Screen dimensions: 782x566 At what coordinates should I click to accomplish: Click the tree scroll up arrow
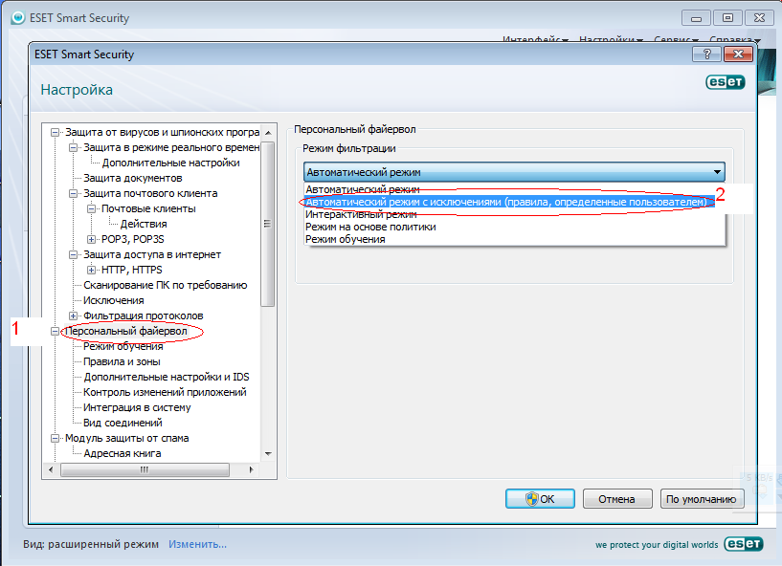(268, 133)
